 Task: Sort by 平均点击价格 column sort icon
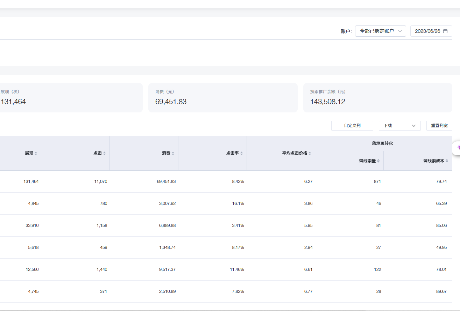click(x=310, y=154)
